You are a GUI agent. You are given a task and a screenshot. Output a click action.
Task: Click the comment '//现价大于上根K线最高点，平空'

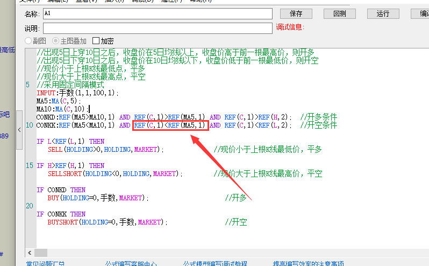(x=91, y=76)
